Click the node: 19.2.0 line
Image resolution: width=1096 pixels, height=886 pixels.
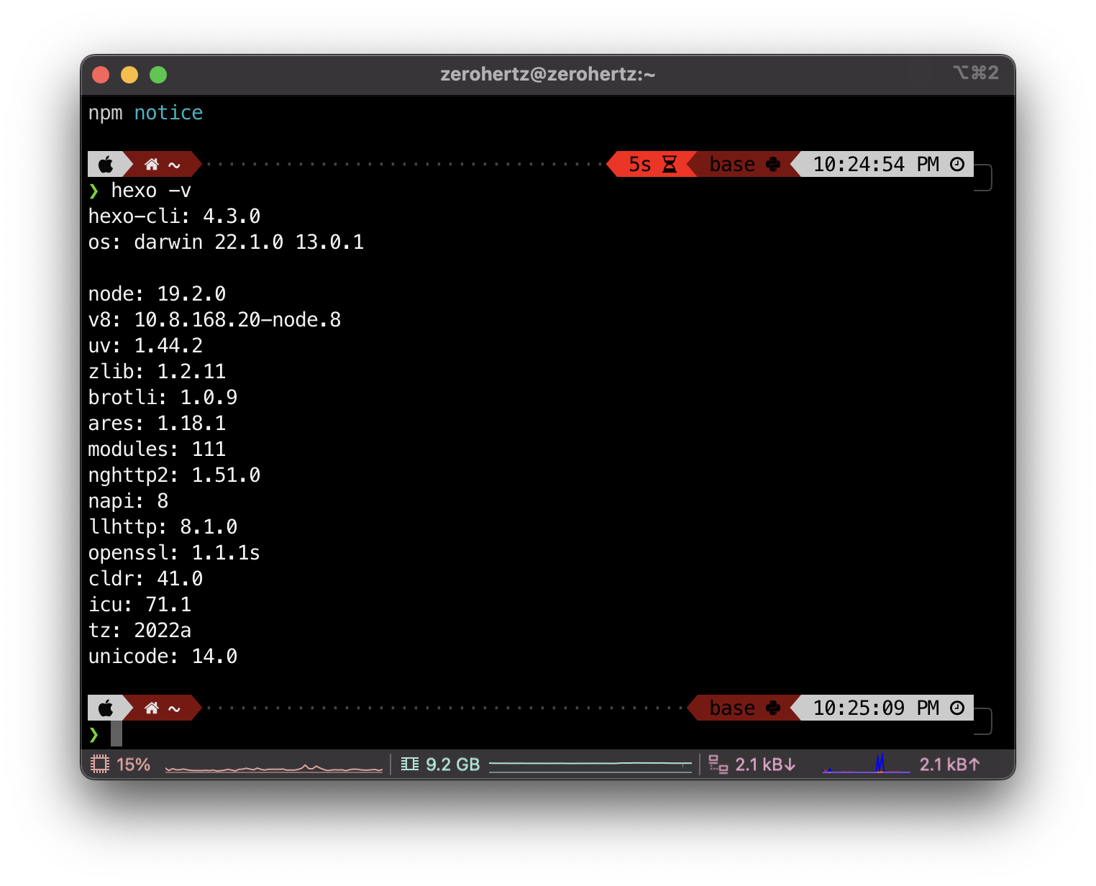pos(157,294)
